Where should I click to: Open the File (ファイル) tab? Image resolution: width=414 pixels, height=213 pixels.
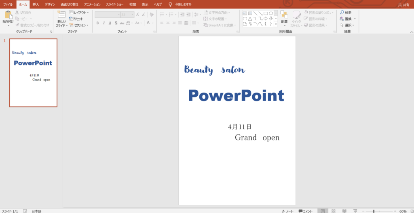(8, 4)
